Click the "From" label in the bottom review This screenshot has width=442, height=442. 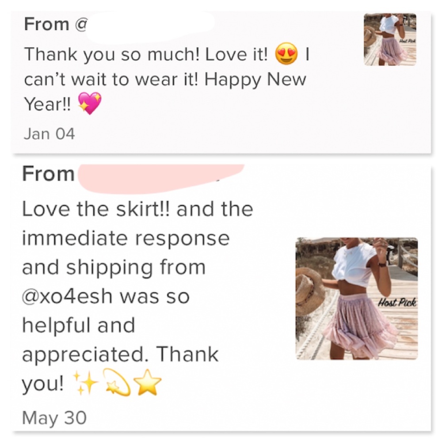coord(48,174)
